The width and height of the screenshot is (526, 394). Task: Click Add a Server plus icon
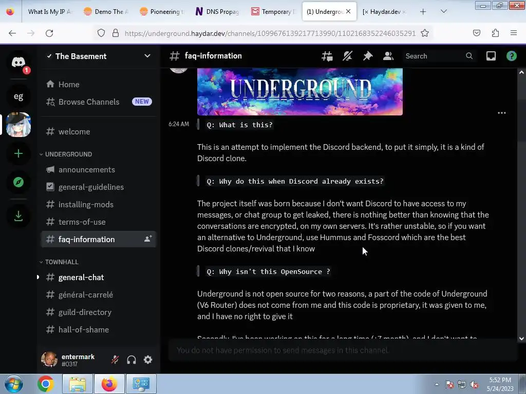[x=18, y=153]
